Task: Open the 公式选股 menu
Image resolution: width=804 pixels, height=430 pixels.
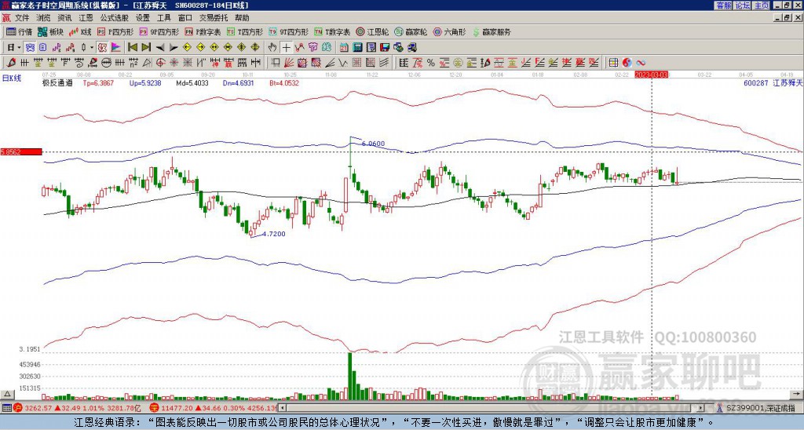Action: tap(115, 18)
